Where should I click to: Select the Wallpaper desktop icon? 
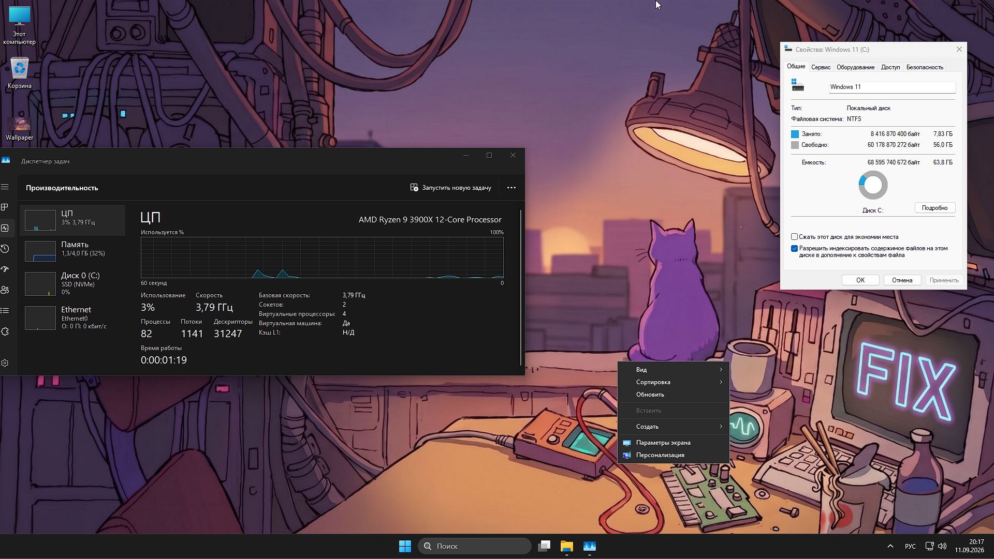pos(19,128)
